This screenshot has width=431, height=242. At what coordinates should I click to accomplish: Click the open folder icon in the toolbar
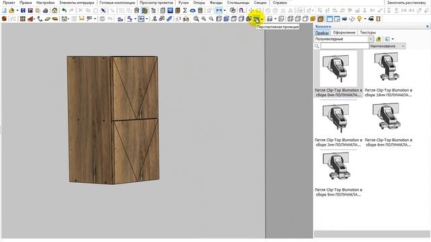pyautogui.click(x=11, y=11)
